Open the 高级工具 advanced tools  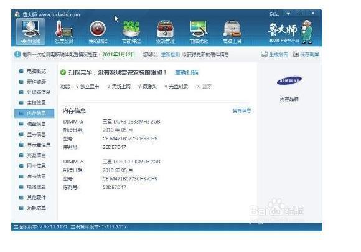coord(232,32)
